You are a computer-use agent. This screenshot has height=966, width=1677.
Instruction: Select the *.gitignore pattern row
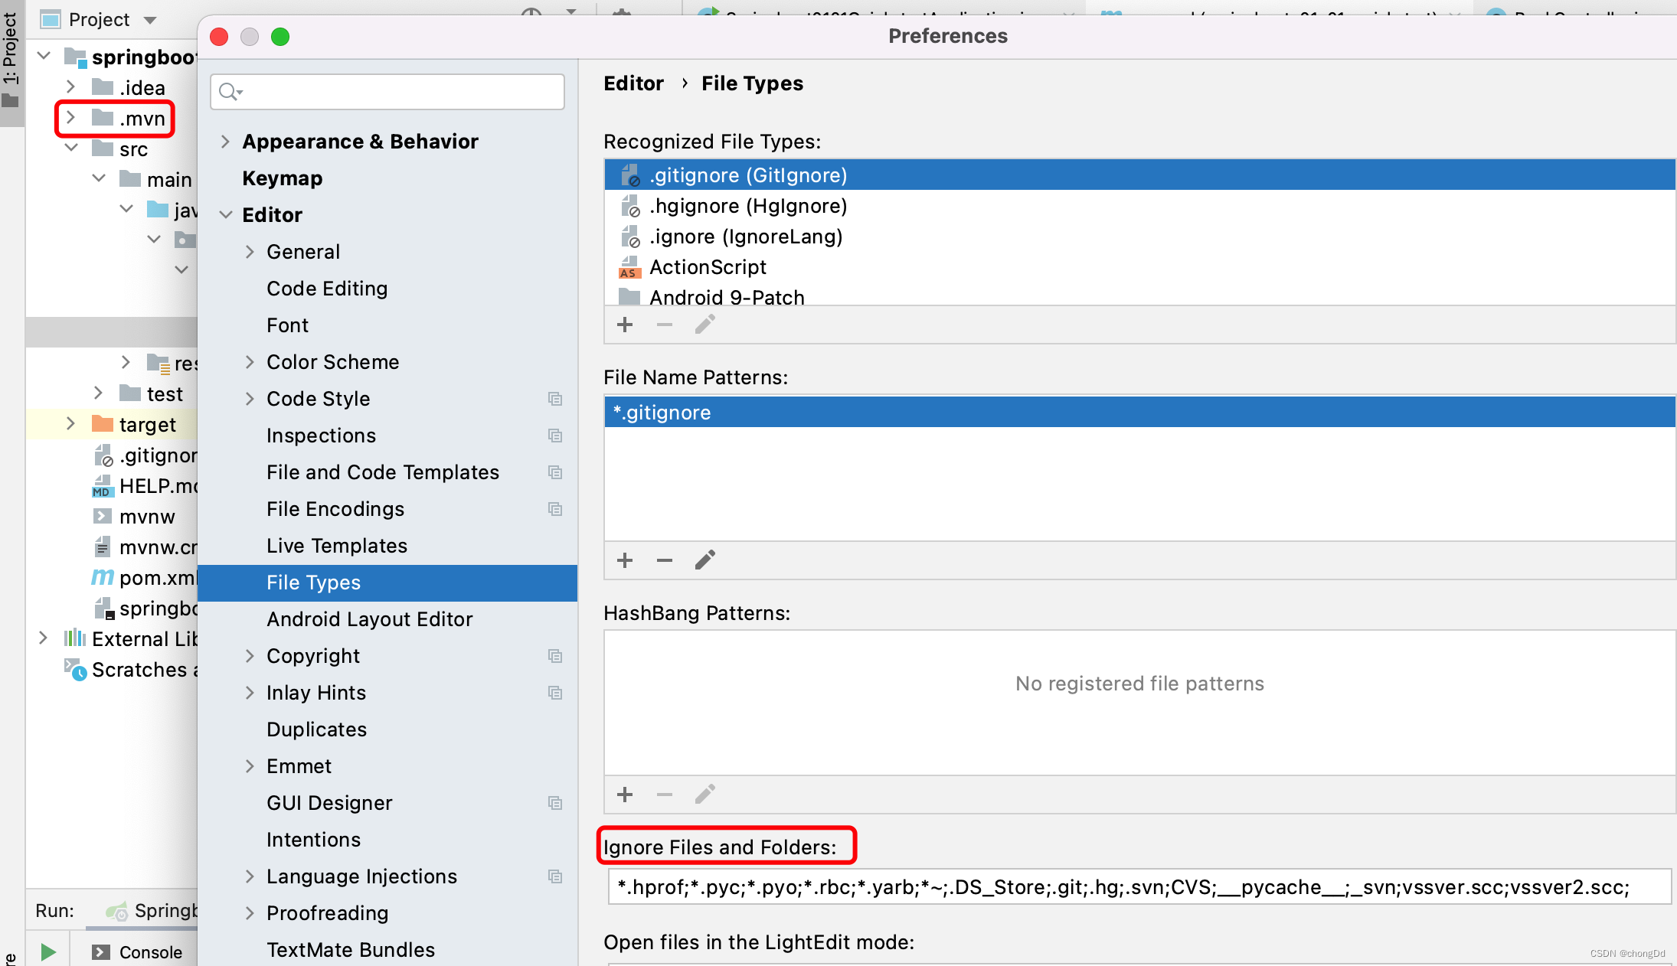(1139, 412)
